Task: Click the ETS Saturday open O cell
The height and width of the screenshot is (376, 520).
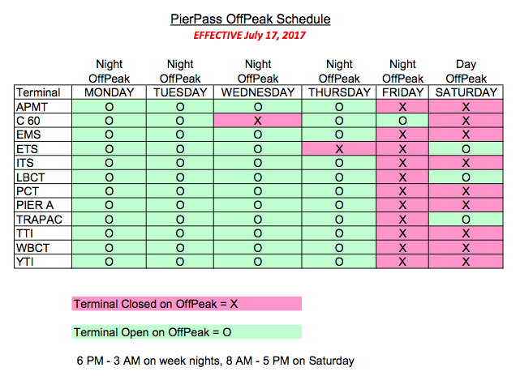Action: point(466,149)
